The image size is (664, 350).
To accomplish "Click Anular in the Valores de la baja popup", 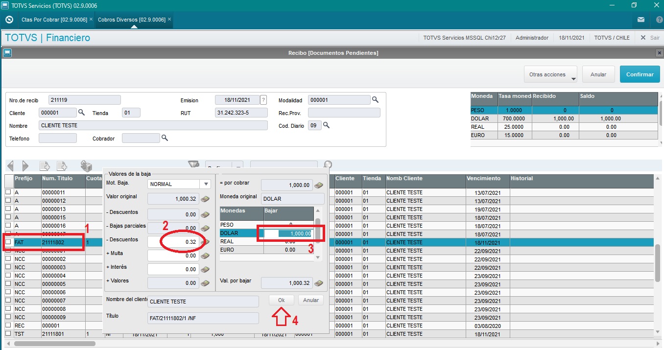I will 310,300.
